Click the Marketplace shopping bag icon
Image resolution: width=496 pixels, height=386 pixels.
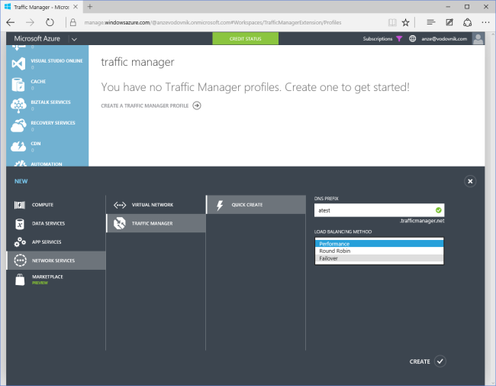point(20,280)
